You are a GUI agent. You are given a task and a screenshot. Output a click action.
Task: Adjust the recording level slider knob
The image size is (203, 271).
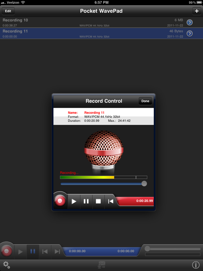[x=144, y=184]
